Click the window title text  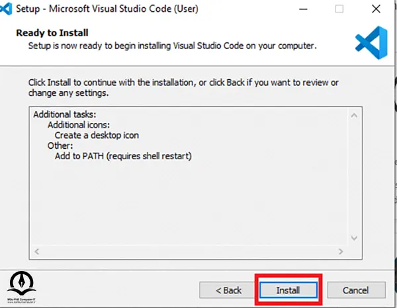click(107, 9)
